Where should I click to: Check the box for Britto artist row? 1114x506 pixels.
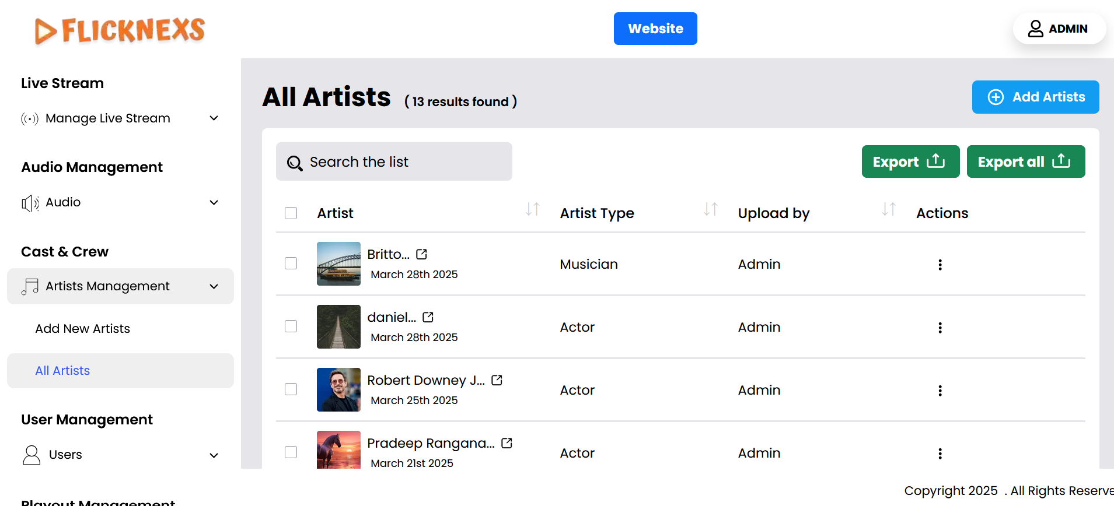[x=291, y=263]
